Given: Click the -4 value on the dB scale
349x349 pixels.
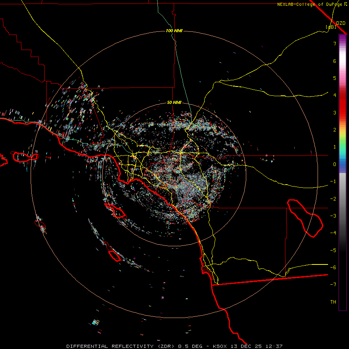Looking at the screenshot, I should click(333, 233).
